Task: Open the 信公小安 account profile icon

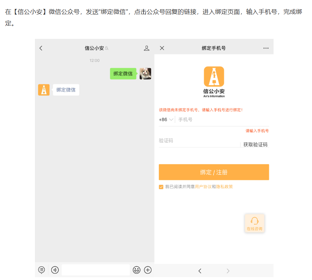Action: point(146,48)
